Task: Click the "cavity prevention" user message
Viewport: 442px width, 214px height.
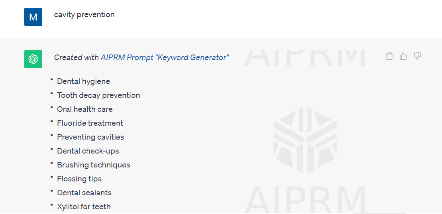Action: coord(84,15)
